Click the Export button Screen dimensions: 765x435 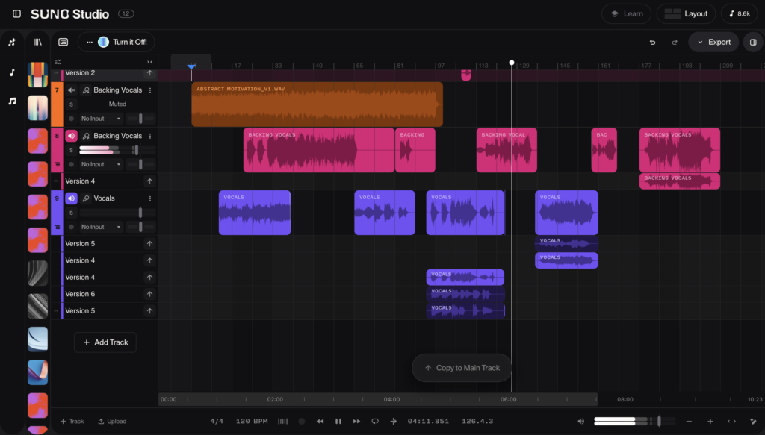click(x=712, y=42)
